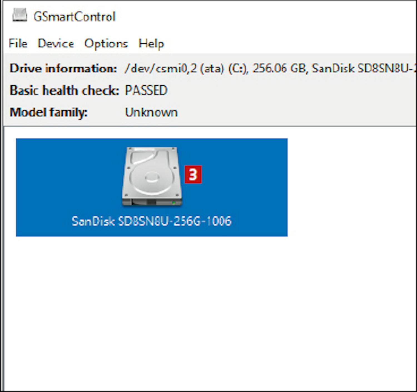Click the GSmartControl title bar app icon
The height and width of the screenshot is (392, 417).
click(x=20, y=15)
